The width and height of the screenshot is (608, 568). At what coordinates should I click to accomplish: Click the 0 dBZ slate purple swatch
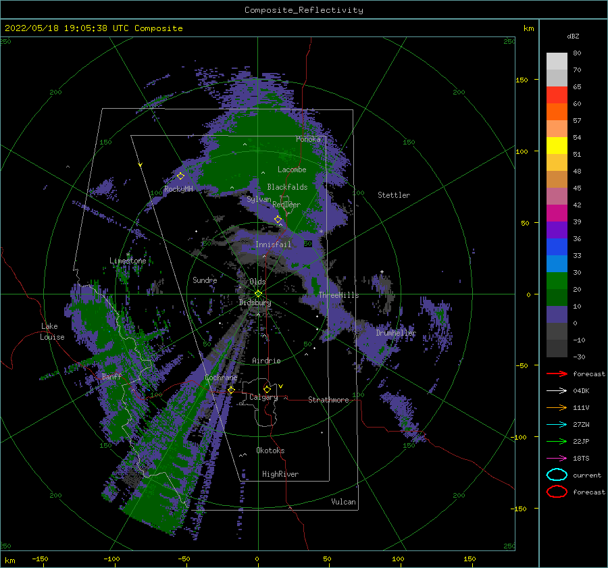click(557, 315)
